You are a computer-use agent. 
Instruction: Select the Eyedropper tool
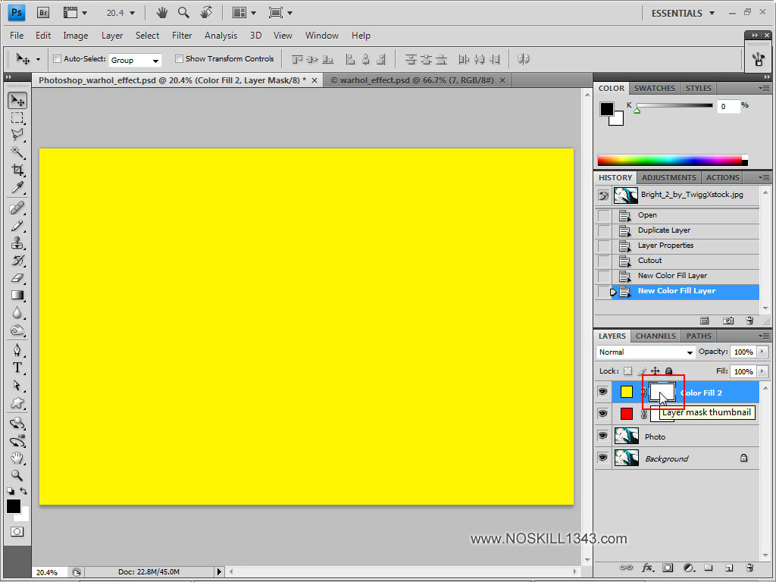(17, 187)
